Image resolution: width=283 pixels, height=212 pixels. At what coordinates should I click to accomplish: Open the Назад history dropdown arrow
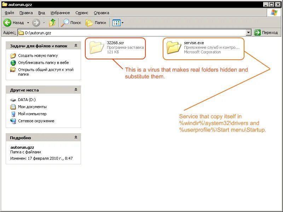pos(28,23)
